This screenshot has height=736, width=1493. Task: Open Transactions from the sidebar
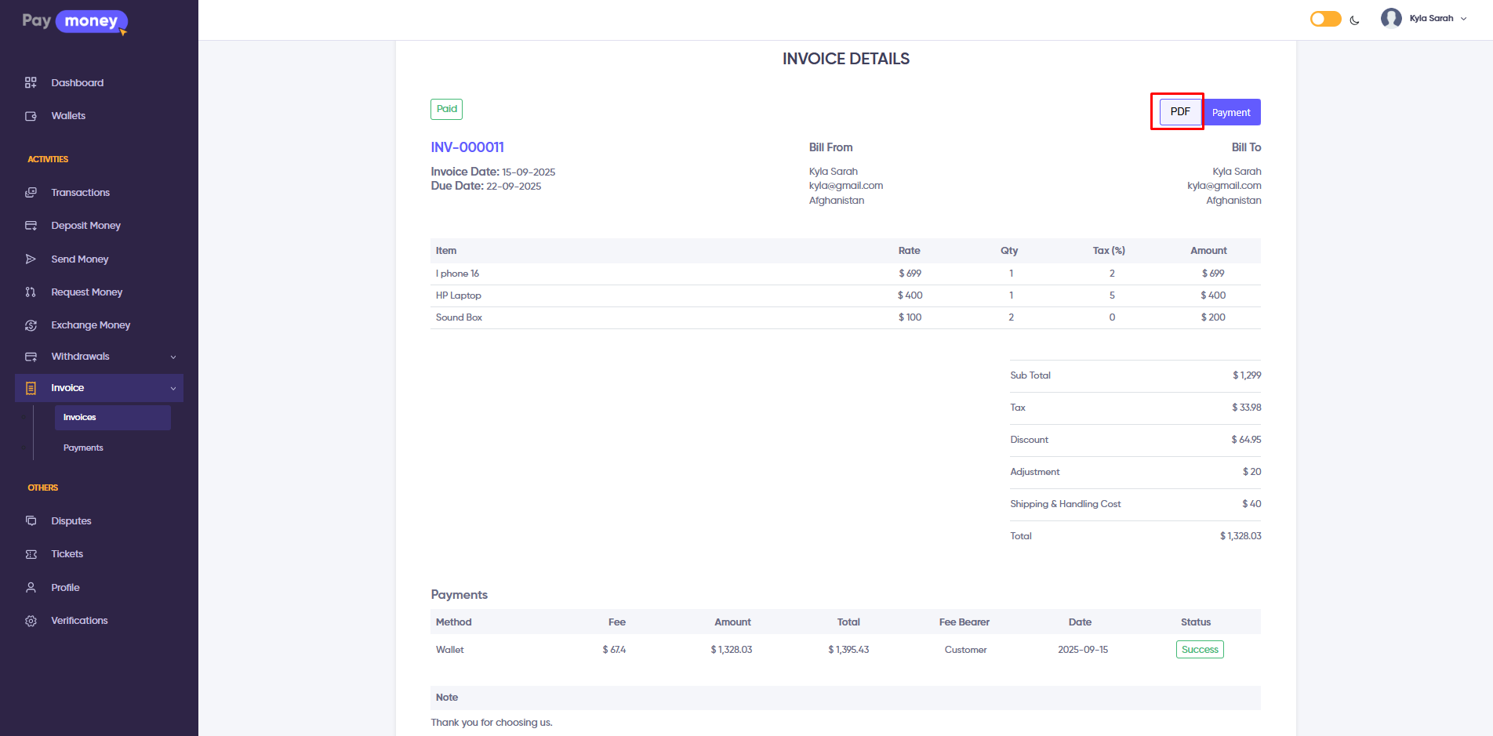coord(80,193)
